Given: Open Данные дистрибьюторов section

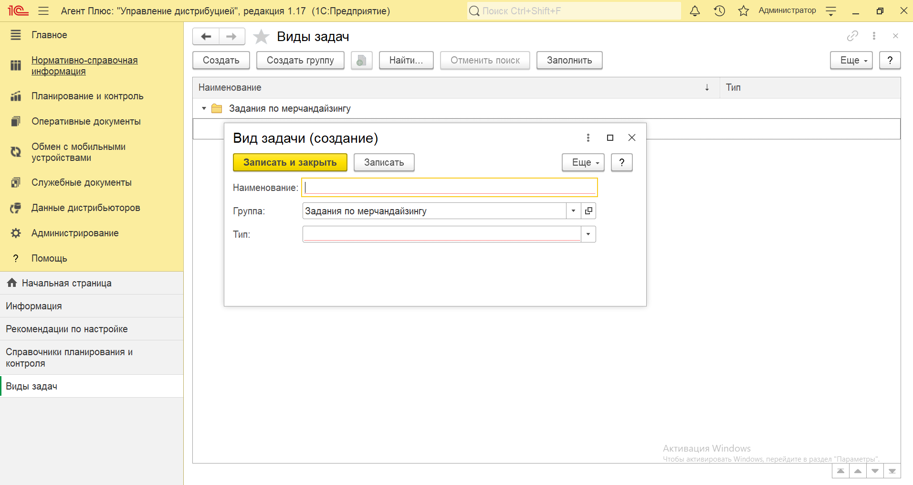Looking at the screenshot, I should [86, 208].
